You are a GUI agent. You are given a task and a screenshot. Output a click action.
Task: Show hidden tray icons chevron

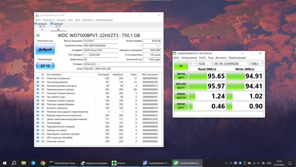point(226,163)
